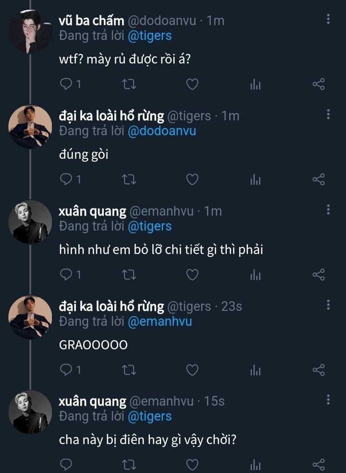Like the tweet "đúng gòi"

(x=192, y=180)
